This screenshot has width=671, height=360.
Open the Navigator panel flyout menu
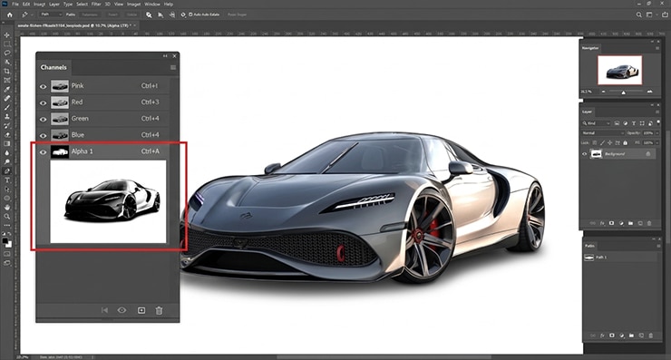[x=657, y=48]
